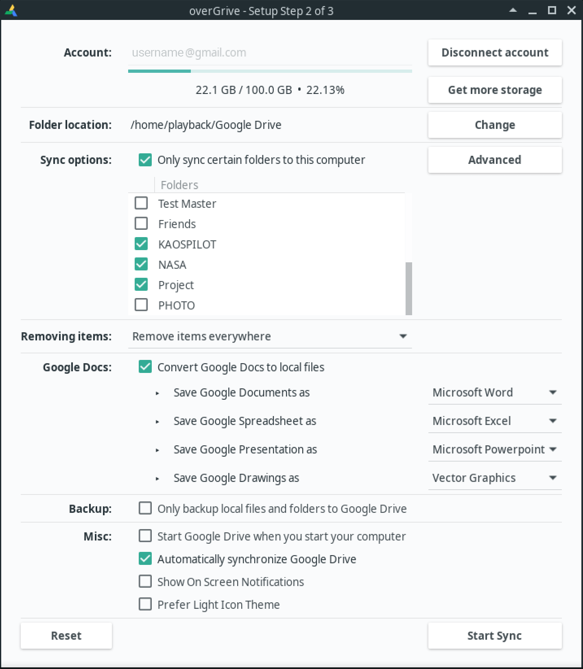Click the Folders column header
Image resolution: width=583 pixels, height=669 pixels.
[x=179, y=185]
